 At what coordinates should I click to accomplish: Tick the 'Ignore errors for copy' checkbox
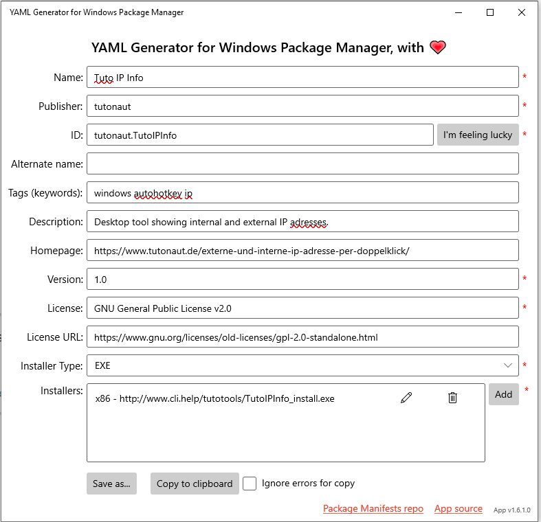pos(249,483)
